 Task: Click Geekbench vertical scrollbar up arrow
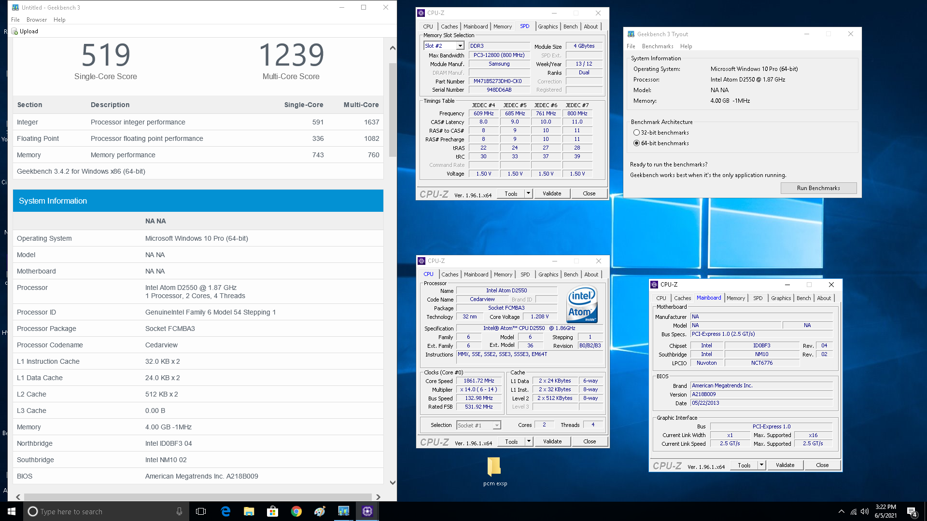(393, 48)
